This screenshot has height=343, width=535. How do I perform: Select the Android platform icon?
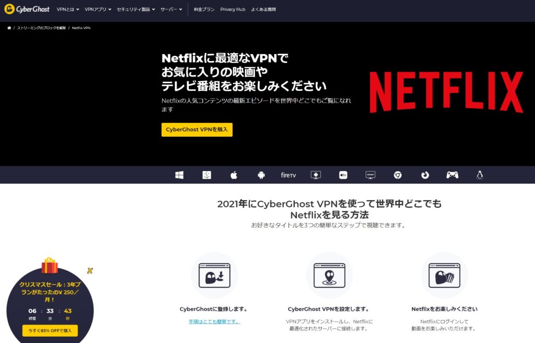(x=260, y=175)
